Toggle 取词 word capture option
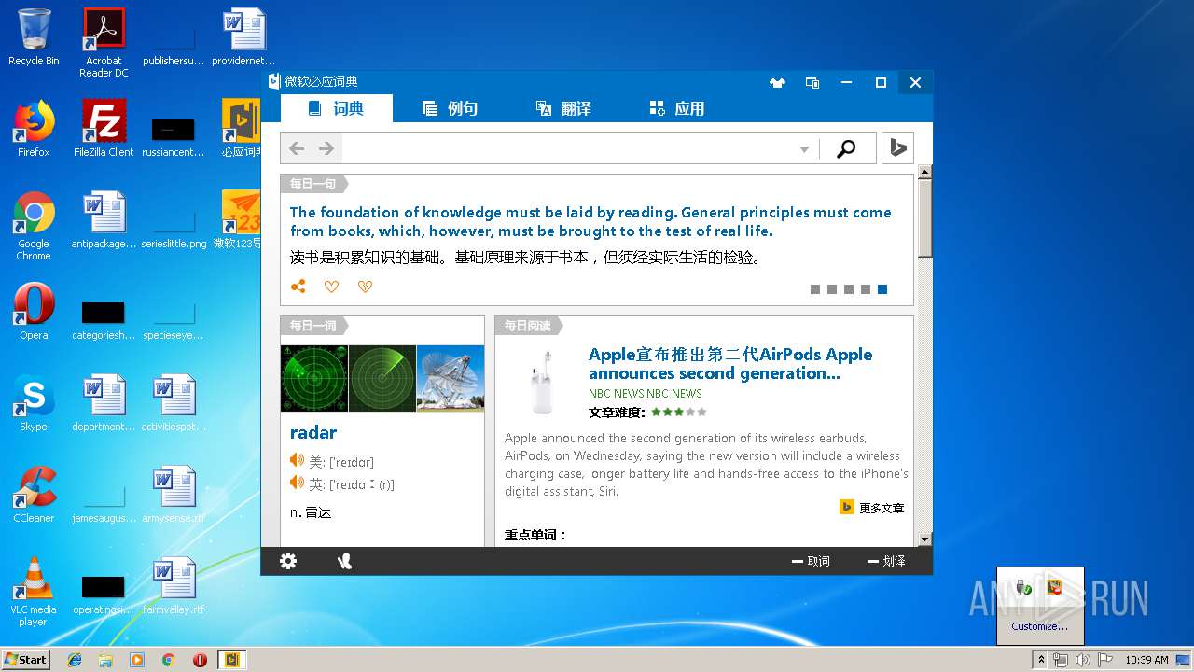 (x=810, y=561)
